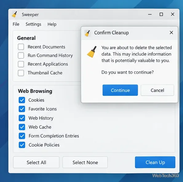Image resolution: width=183 pixels, height=182 pixels.
Task: Start cleaning with the Clean Up button
Action: 155,162
